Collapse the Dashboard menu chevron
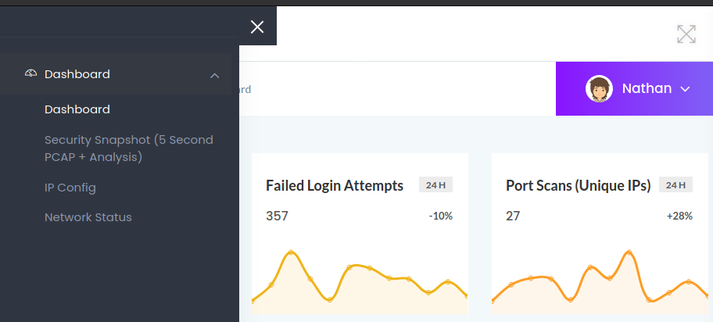This screenshot has width=713, height=322. [214, 75]
